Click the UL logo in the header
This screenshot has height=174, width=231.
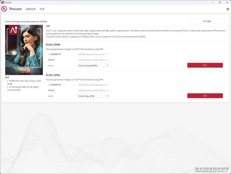4,9
